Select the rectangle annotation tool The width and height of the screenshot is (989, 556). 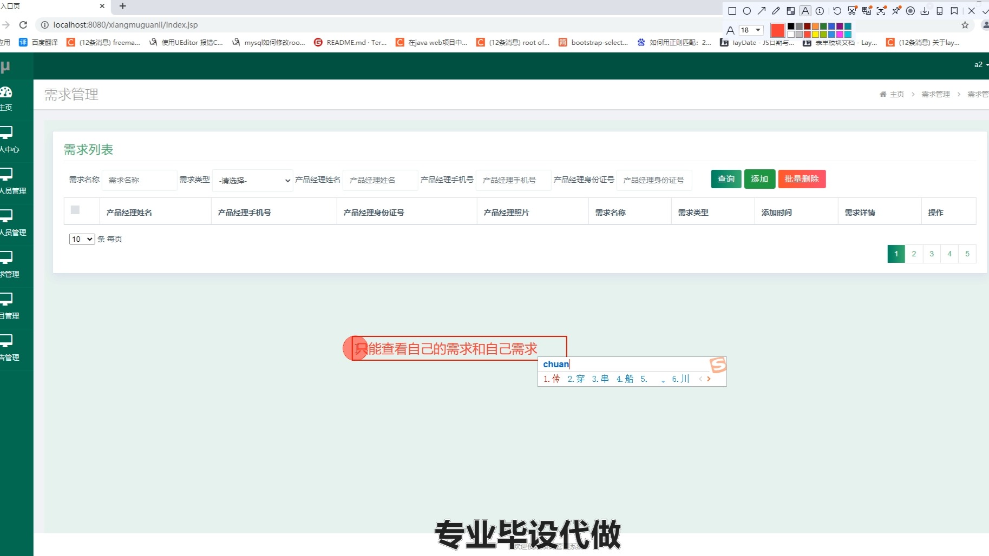pos(732,11)
